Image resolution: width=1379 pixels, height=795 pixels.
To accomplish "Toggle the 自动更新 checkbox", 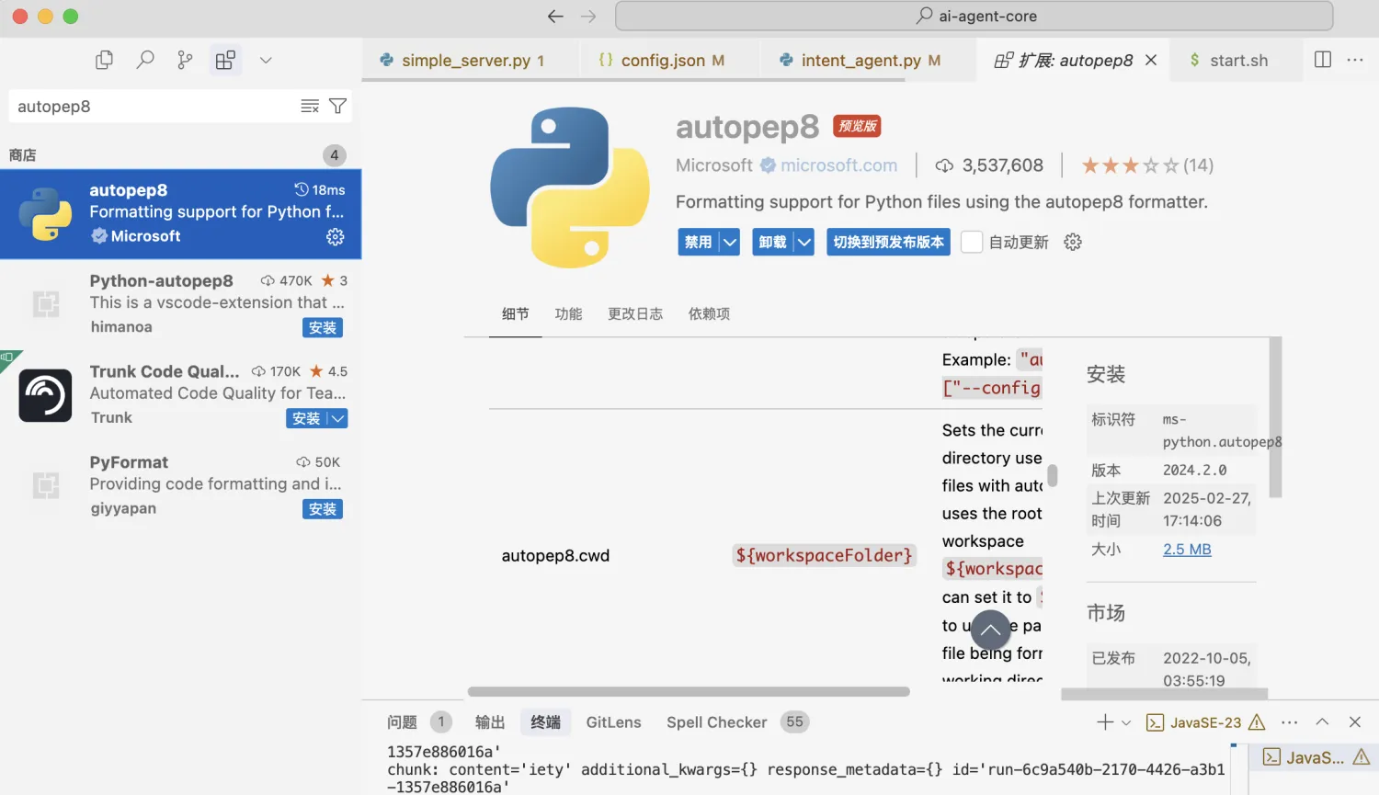I will pyautogui.click(x=972, y=243).
